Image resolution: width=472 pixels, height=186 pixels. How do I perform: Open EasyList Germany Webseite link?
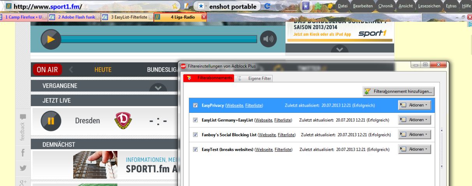[264, 120]
